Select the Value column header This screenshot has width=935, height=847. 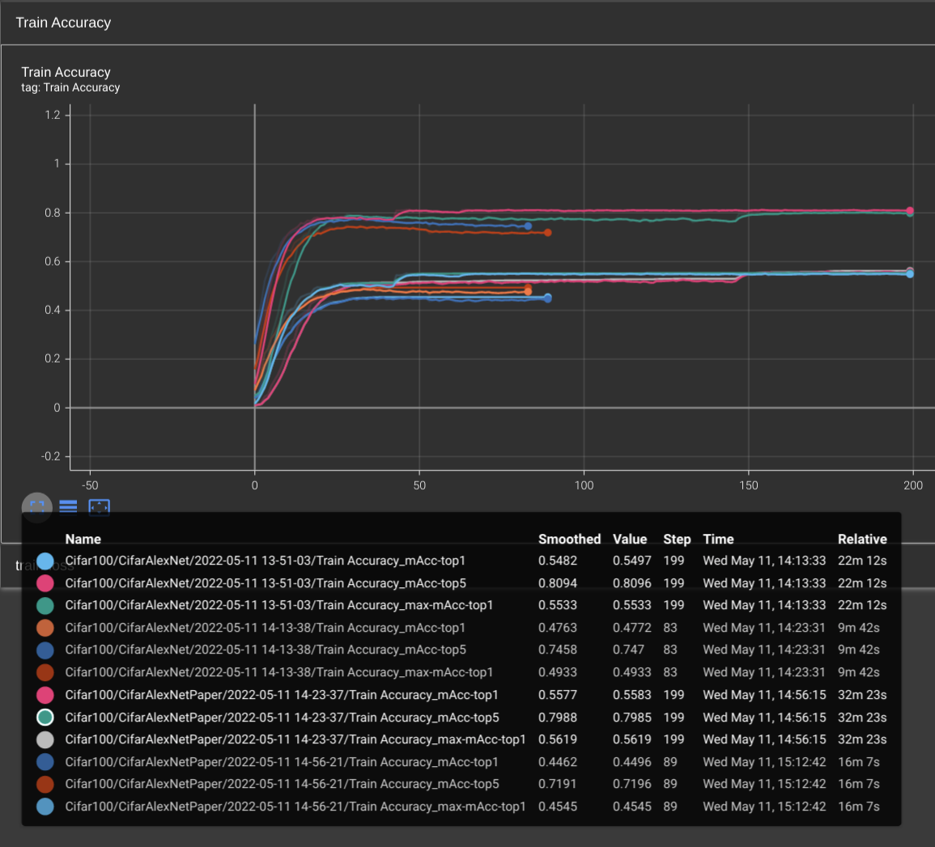click(629, 539)
